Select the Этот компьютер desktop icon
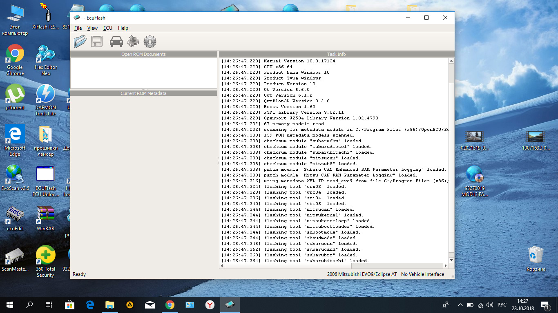 pyautogui.click(x=15, y=20)
